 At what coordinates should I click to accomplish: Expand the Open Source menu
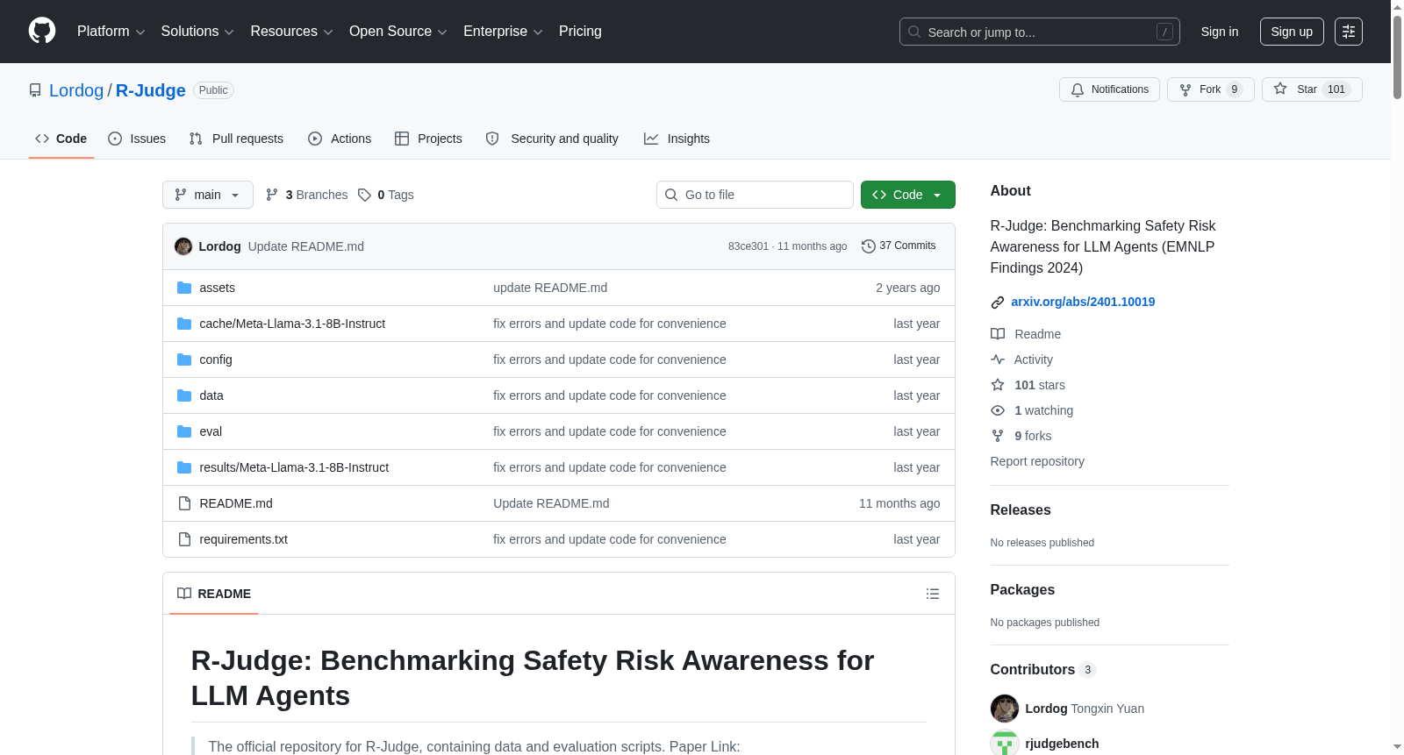[x=398, y=32]
